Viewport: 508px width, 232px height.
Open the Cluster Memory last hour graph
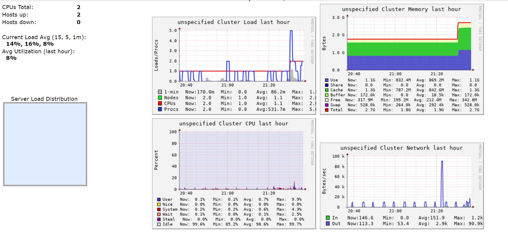coord(402,59)
